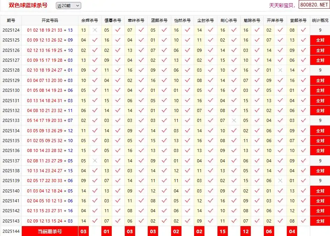Image resolution: width=330 pixels, height=236 pixels.
Task: Click the 全对 badge for row 2025143
Action: tap(320, 221)
